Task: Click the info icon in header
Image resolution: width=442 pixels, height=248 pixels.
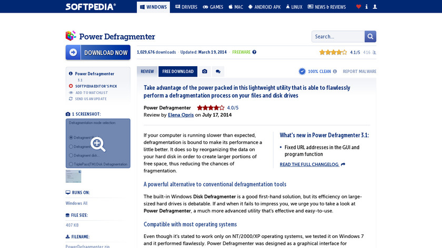Action: (x=366, y=7)
